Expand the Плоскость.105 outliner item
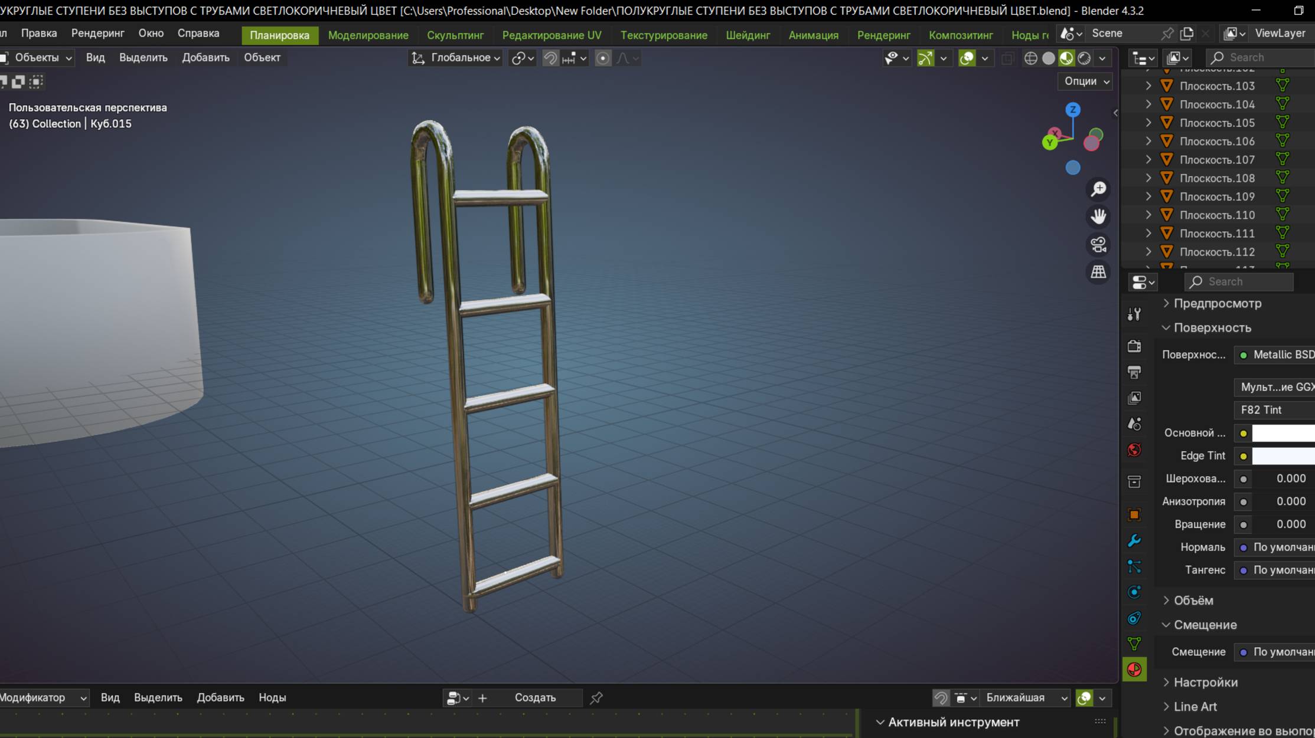The width and height of the screenshot is (1315, 738). 1148,123
